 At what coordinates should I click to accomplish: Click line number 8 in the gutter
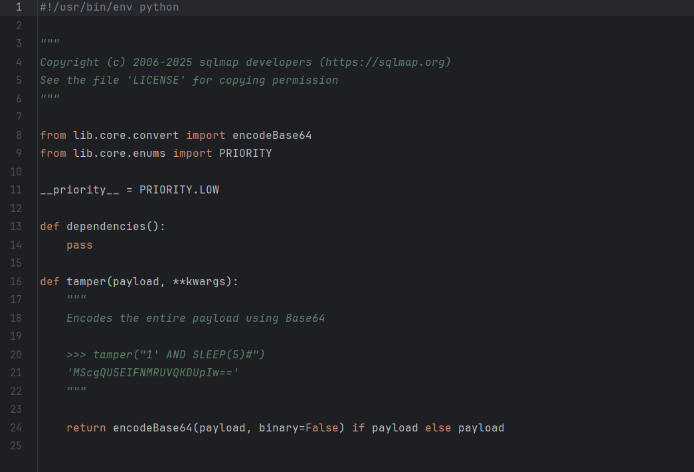pyautogui.click(x=19, y=135)
